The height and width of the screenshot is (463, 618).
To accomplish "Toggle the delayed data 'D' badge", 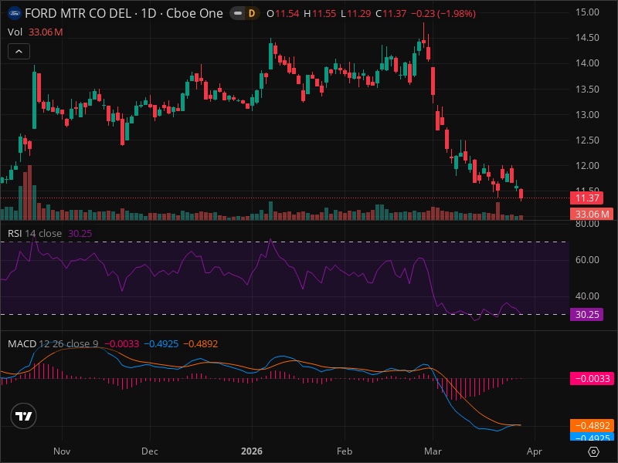I will coord(252,14).
